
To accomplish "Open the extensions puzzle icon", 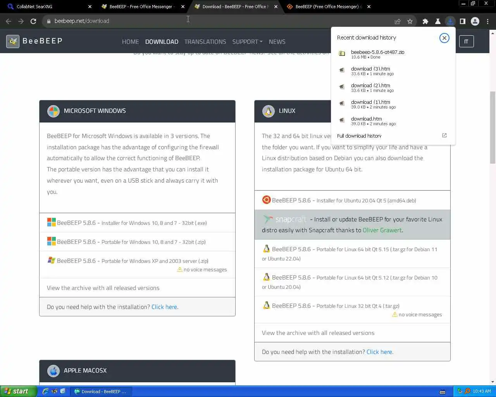I will click(425, 21).
